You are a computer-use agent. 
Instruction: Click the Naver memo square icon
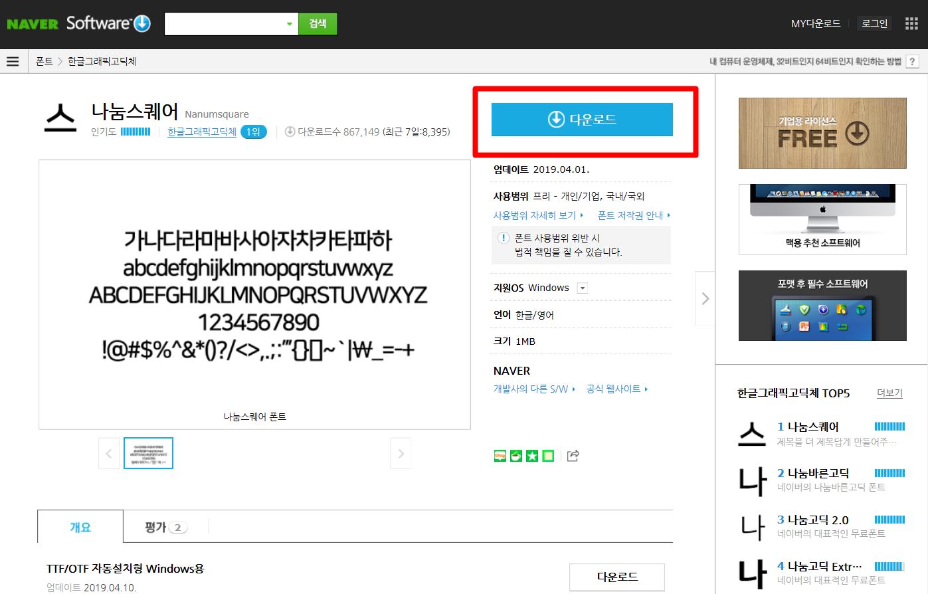coord(548,456)
